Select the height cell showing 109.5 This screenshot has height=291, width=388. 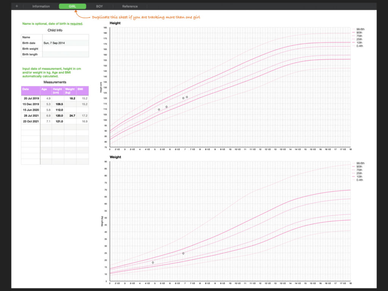pyautogui.click(x=58, y=104)
